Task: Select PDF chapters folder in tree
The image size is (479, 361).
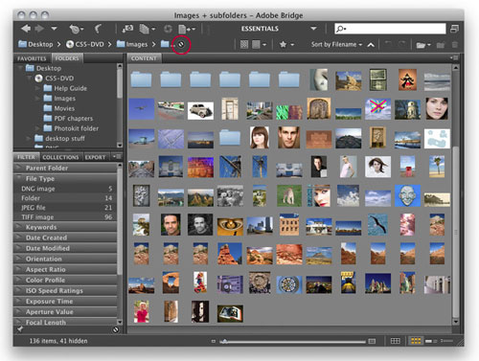Action: (68, 118)
